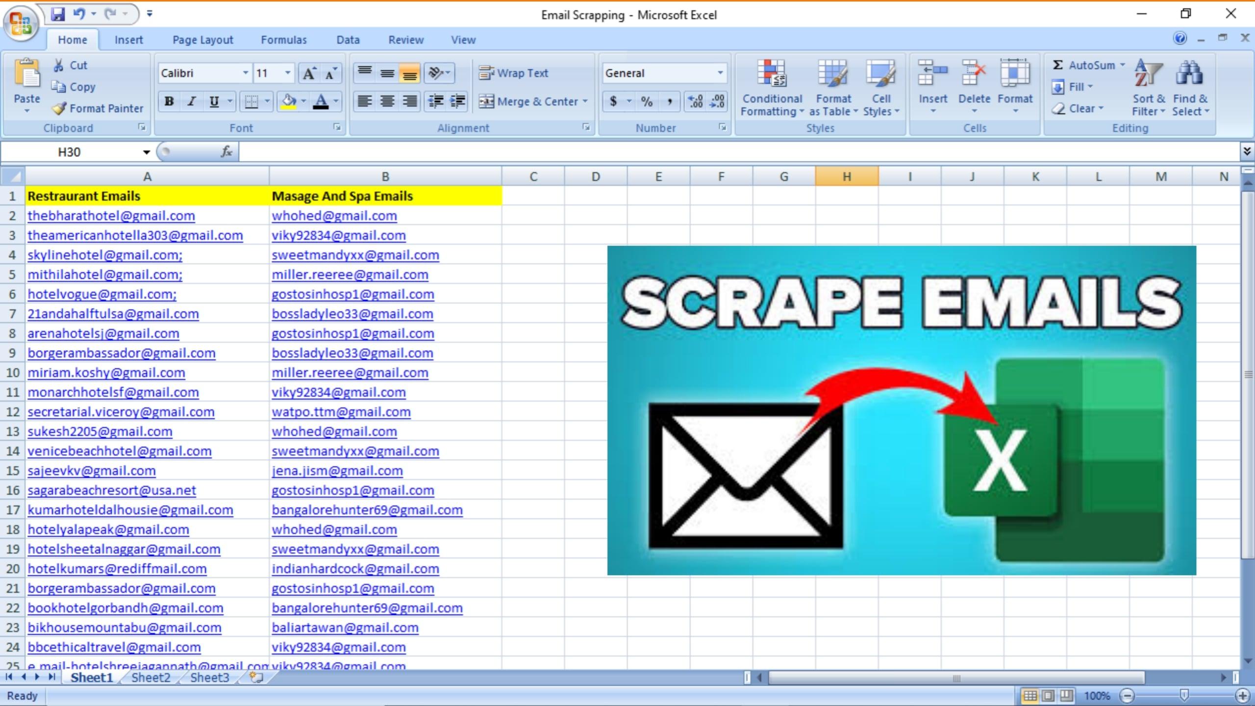Open the Review tab
This screenshot has width=1255, height=706.
click(406, 40)
